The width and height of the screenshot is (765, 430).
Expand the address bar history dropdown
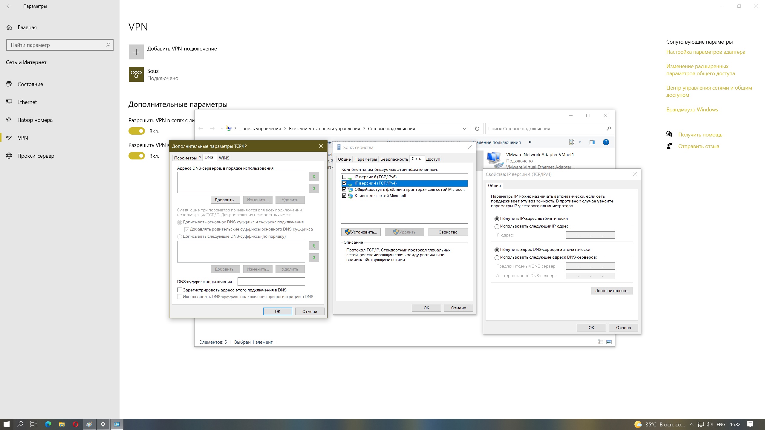pos(464,129)
